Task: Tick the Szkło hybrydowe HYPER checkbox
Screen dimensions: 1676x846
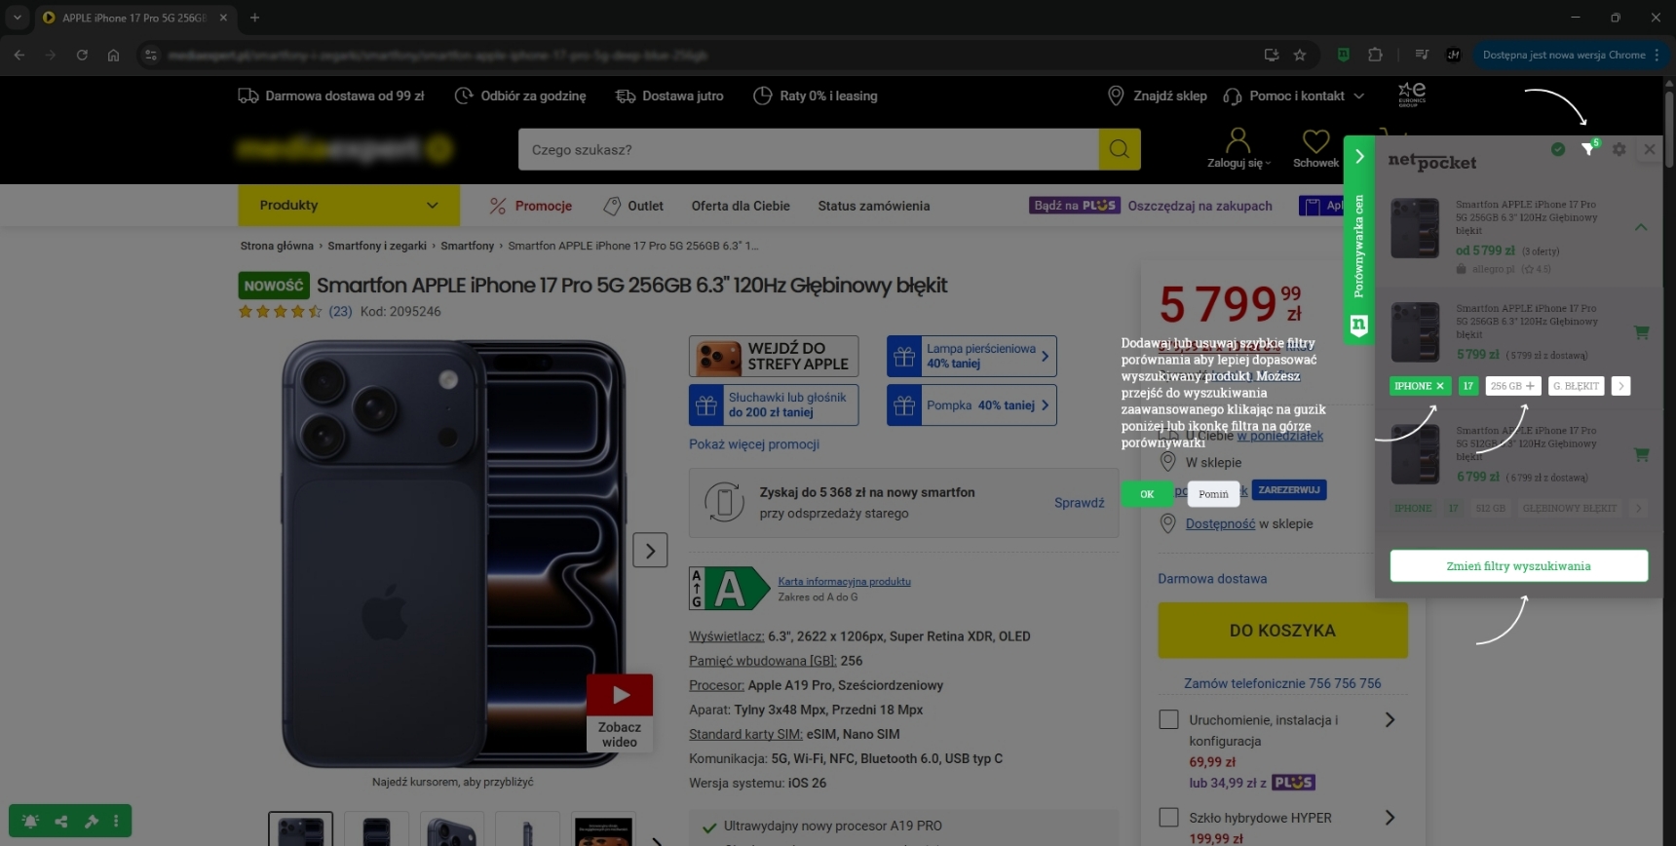Action: 1168,817
